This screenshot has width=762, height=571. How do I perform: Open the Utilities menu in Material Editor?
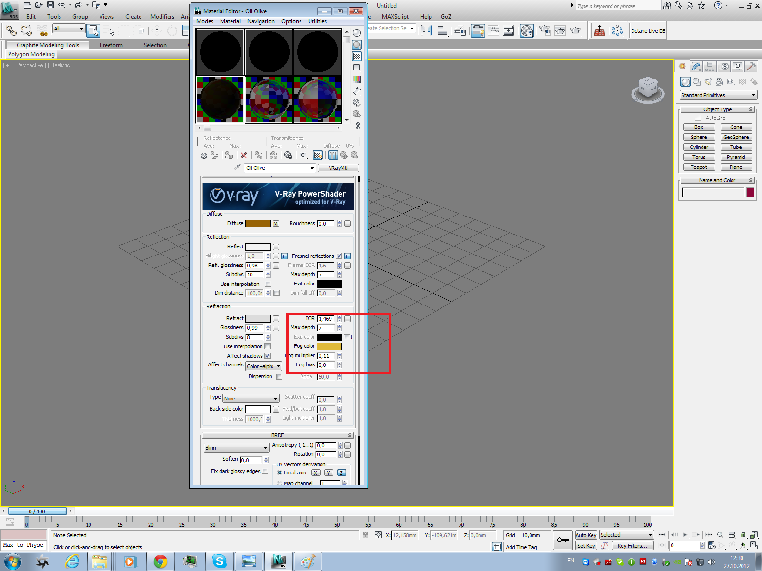tap(317, 21)
